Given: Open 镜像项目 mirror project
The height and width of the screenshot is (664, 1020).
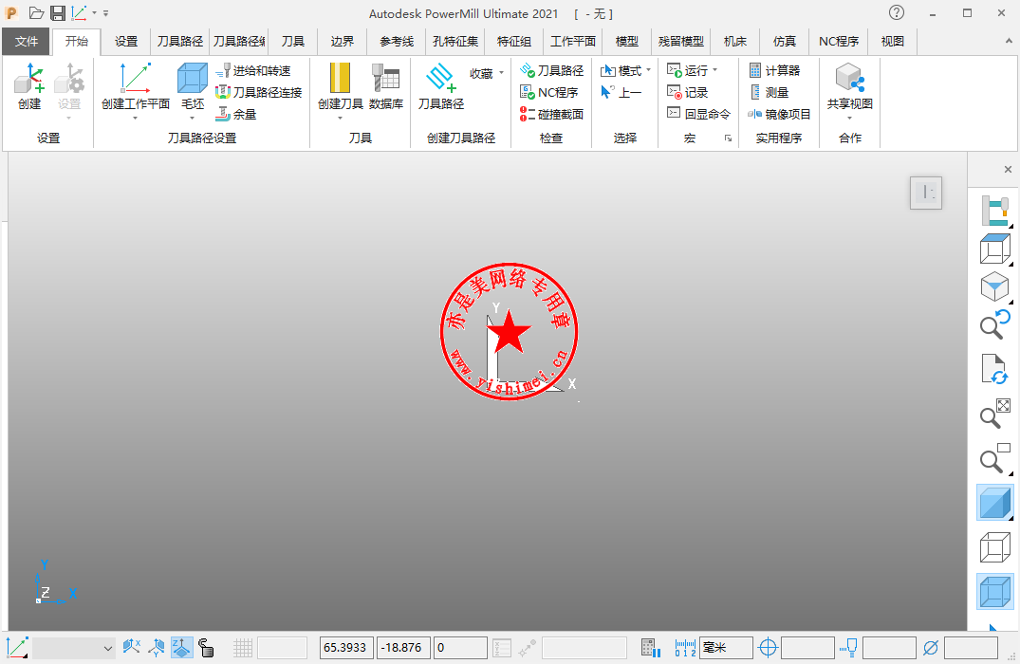Looking at the screenshot, I should click(x=779, y=114).
